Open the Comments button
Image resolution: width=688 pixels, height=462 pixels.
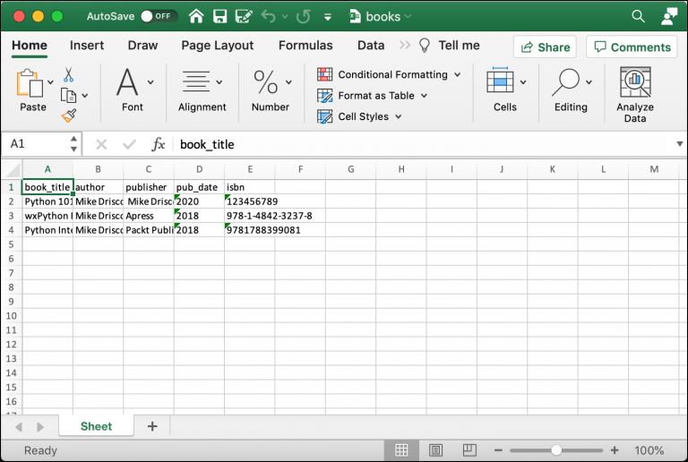click(x=632, y=47)
